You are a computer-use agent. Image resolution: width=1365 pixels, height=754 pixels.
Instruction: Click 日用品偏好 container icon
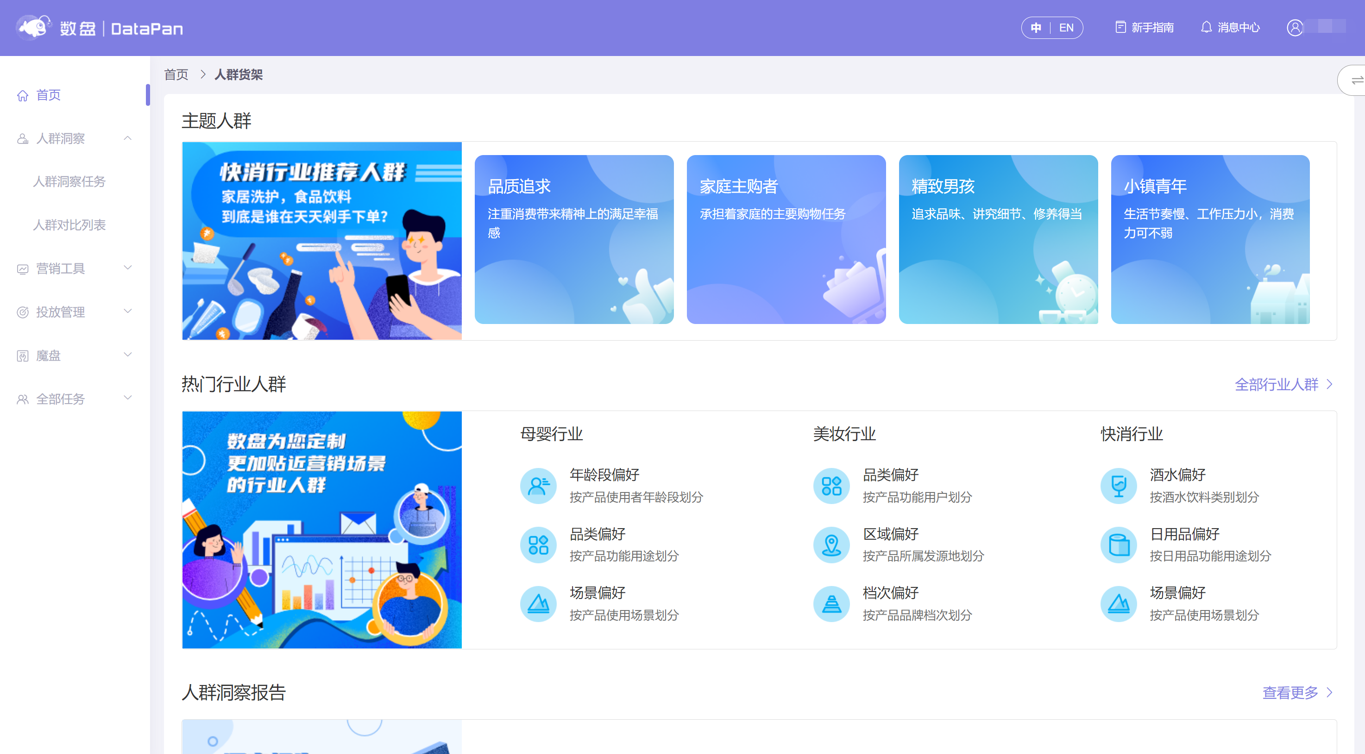tap(1119, 545)
